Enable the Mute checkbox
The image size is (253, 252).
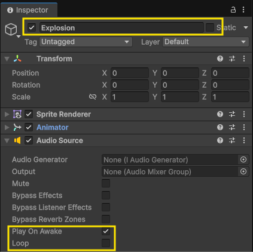[106, 183]
